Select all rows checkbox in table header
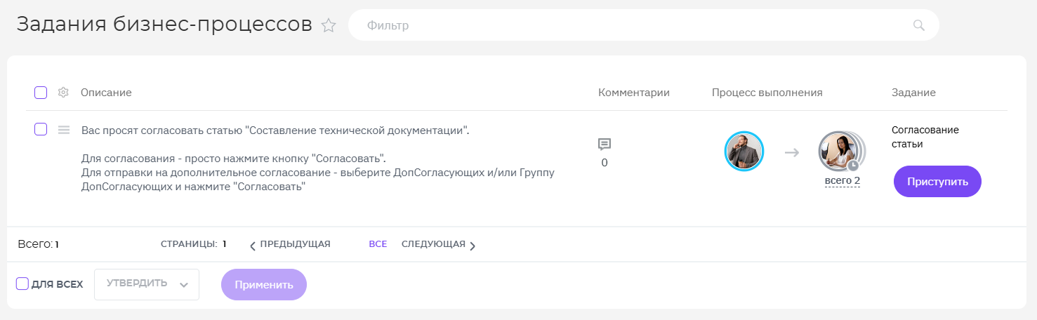Image resolution: width=1037 pixels, height=320 pixels. pyautogui.click(x=41, y=93)
